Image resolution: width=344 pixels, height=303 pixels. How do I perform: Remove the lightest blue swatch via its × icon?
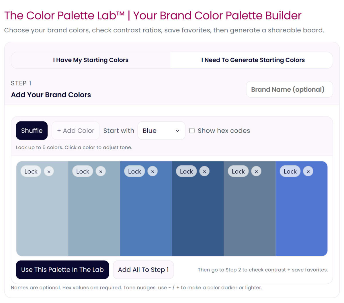tap(49, 171)
